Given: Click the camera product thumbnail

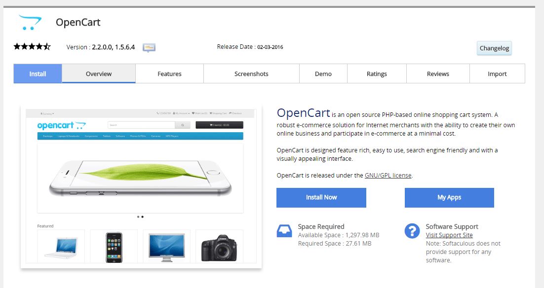Looking at the screenshot, I should click(219, 246).
